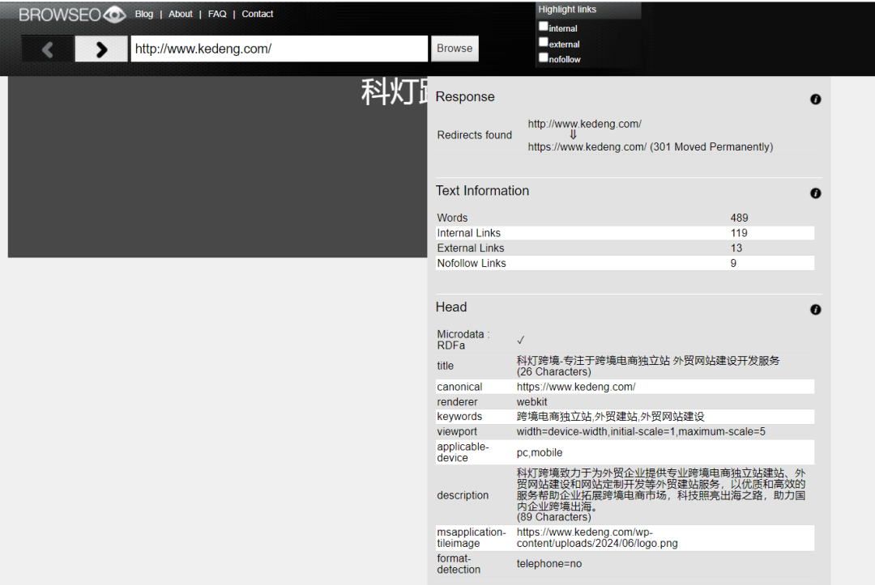This screenshot has width=875, height=585.
Task: Open info icon beside Text Information
Action: [x=815, y=193]
